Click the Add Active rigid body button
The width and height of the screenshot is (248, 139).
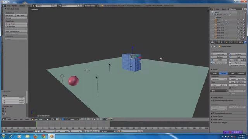tap(10, 15)
